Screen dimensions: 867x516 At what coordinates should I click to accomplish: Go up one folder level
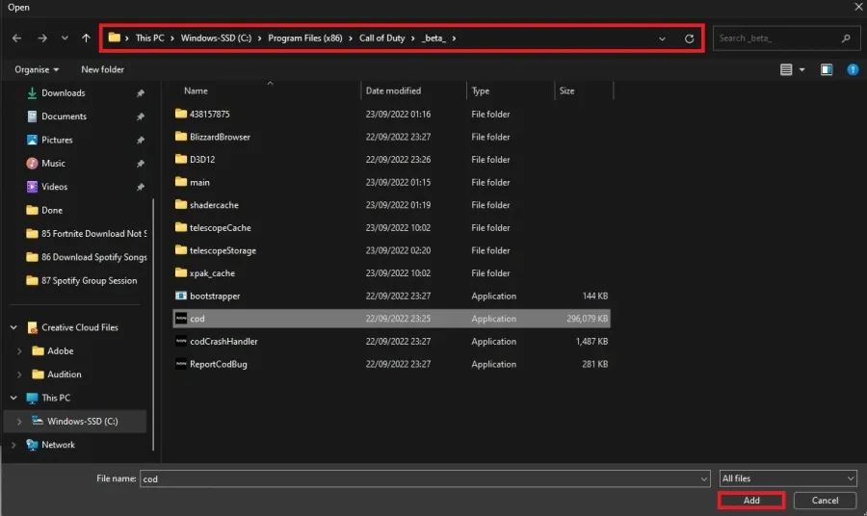[x=86, y=39]
